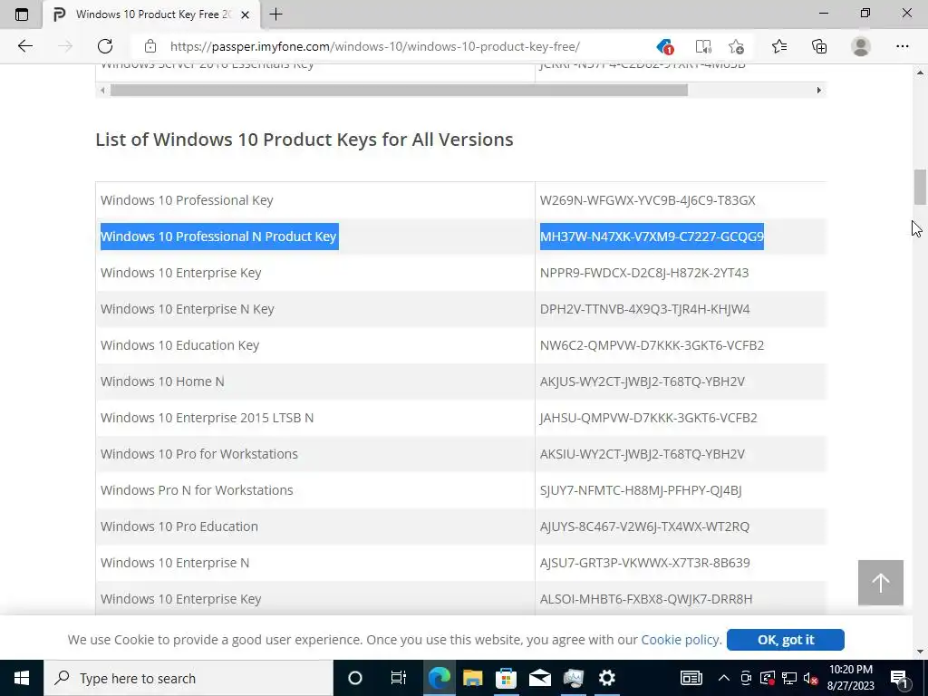Click the key AKJUS-WY2CT-JWBJ2-T68TQ-YBH2V
The image size is (928, 696).
click(643, 382)
